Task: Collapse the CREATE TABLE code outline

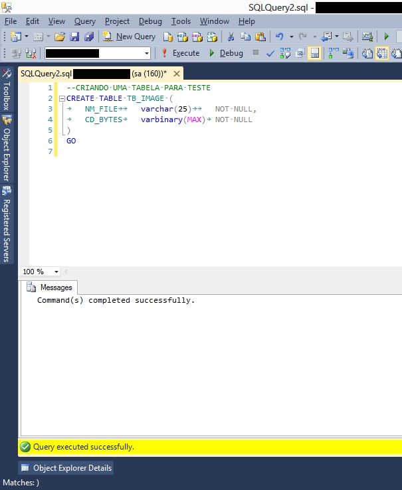Action: [x=62, y=99]
